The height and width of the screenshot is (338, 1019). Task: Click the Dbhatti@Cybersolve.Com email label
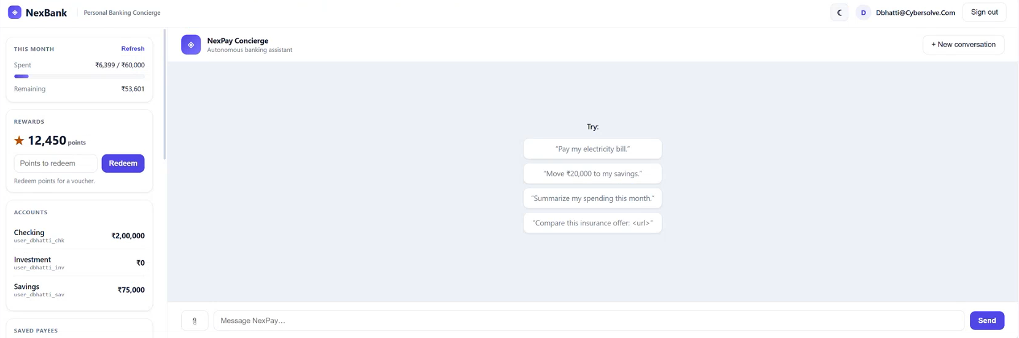[x=915, y=12]
